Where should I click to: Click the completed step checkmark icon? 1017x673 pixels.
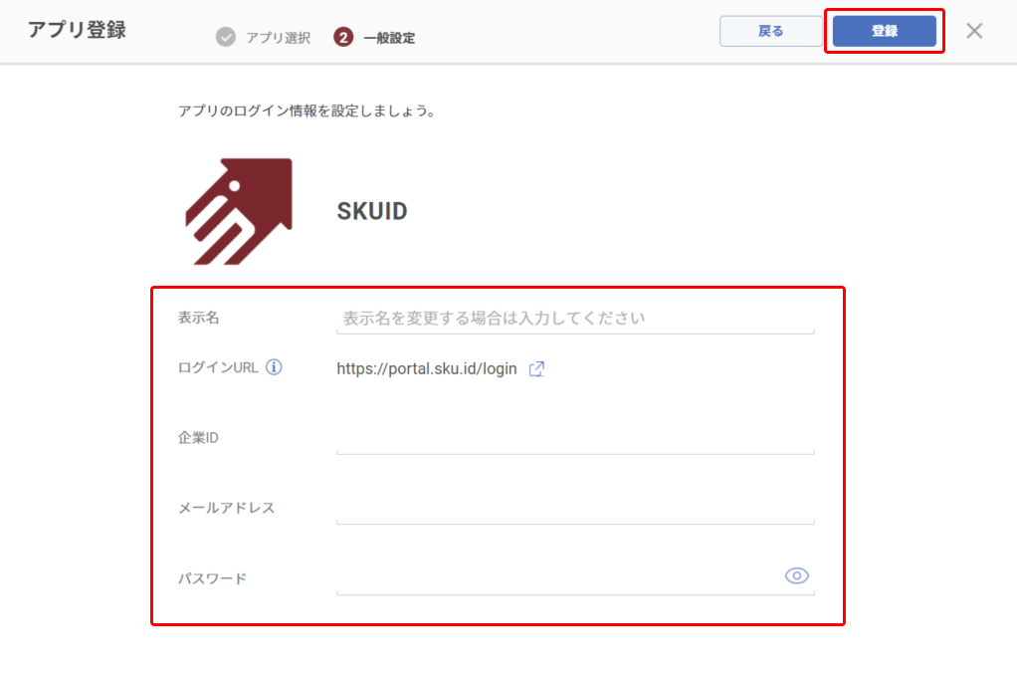pos(226,37)
